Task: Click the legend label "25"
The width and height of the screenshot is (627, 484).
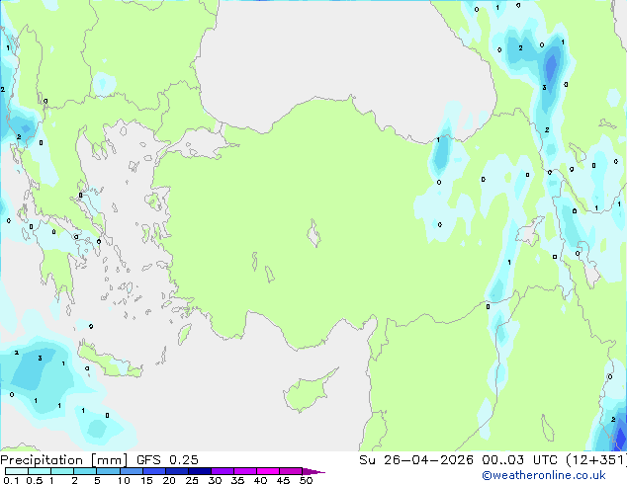Action: 192,480
